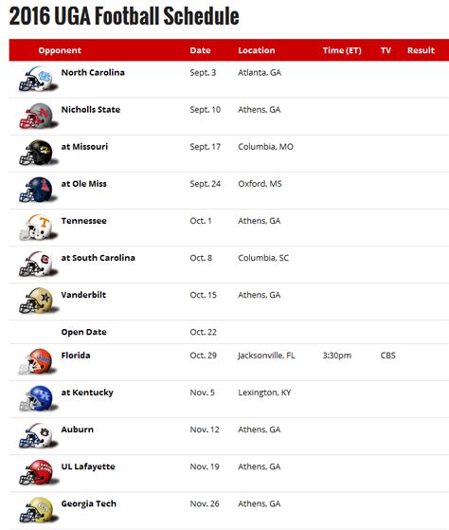Open the at Kentucky opponent link
Image resolution: width=449 pixels, height=530 pixels.
pyautogui.click(x=87, y=393)
